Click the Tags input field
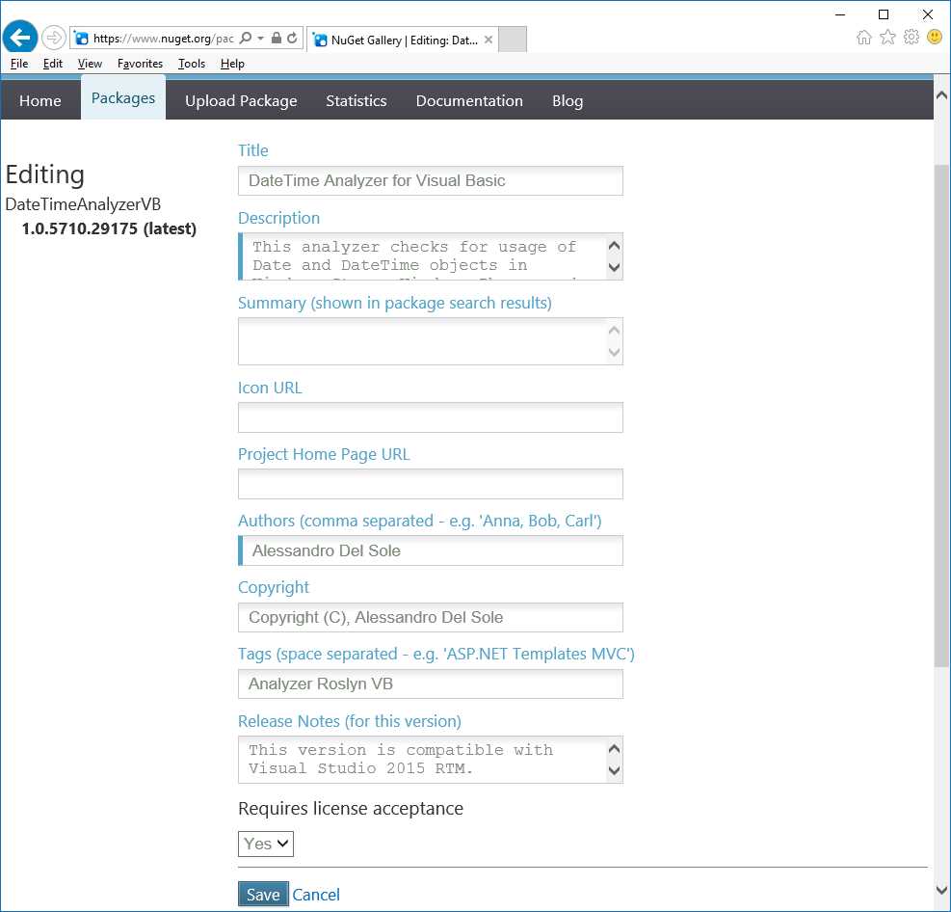951x912 pixels. (430, 684)
